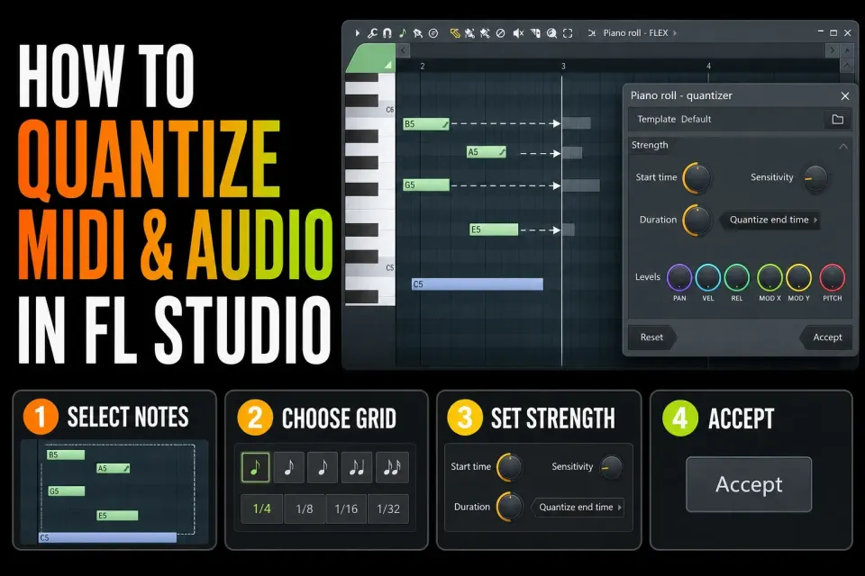This screenshot has width=865, height=576.
Task: Click the green corner tab above the keyboard
Action: (370, 59)
